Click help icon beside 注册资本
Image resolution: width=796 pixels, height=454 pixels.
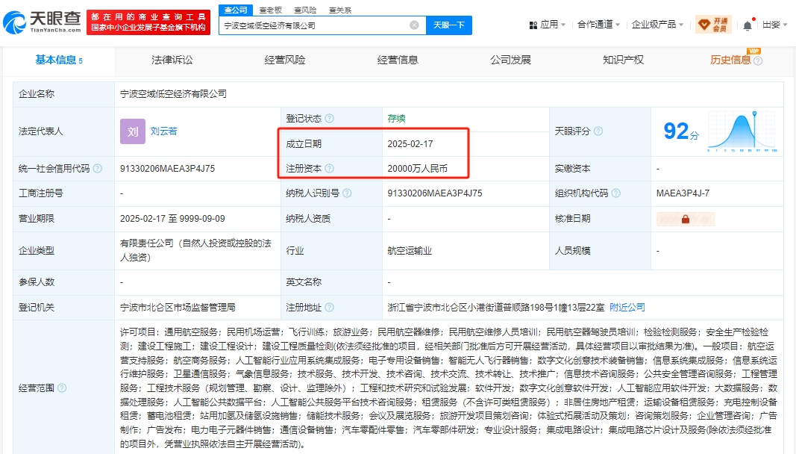330,168
